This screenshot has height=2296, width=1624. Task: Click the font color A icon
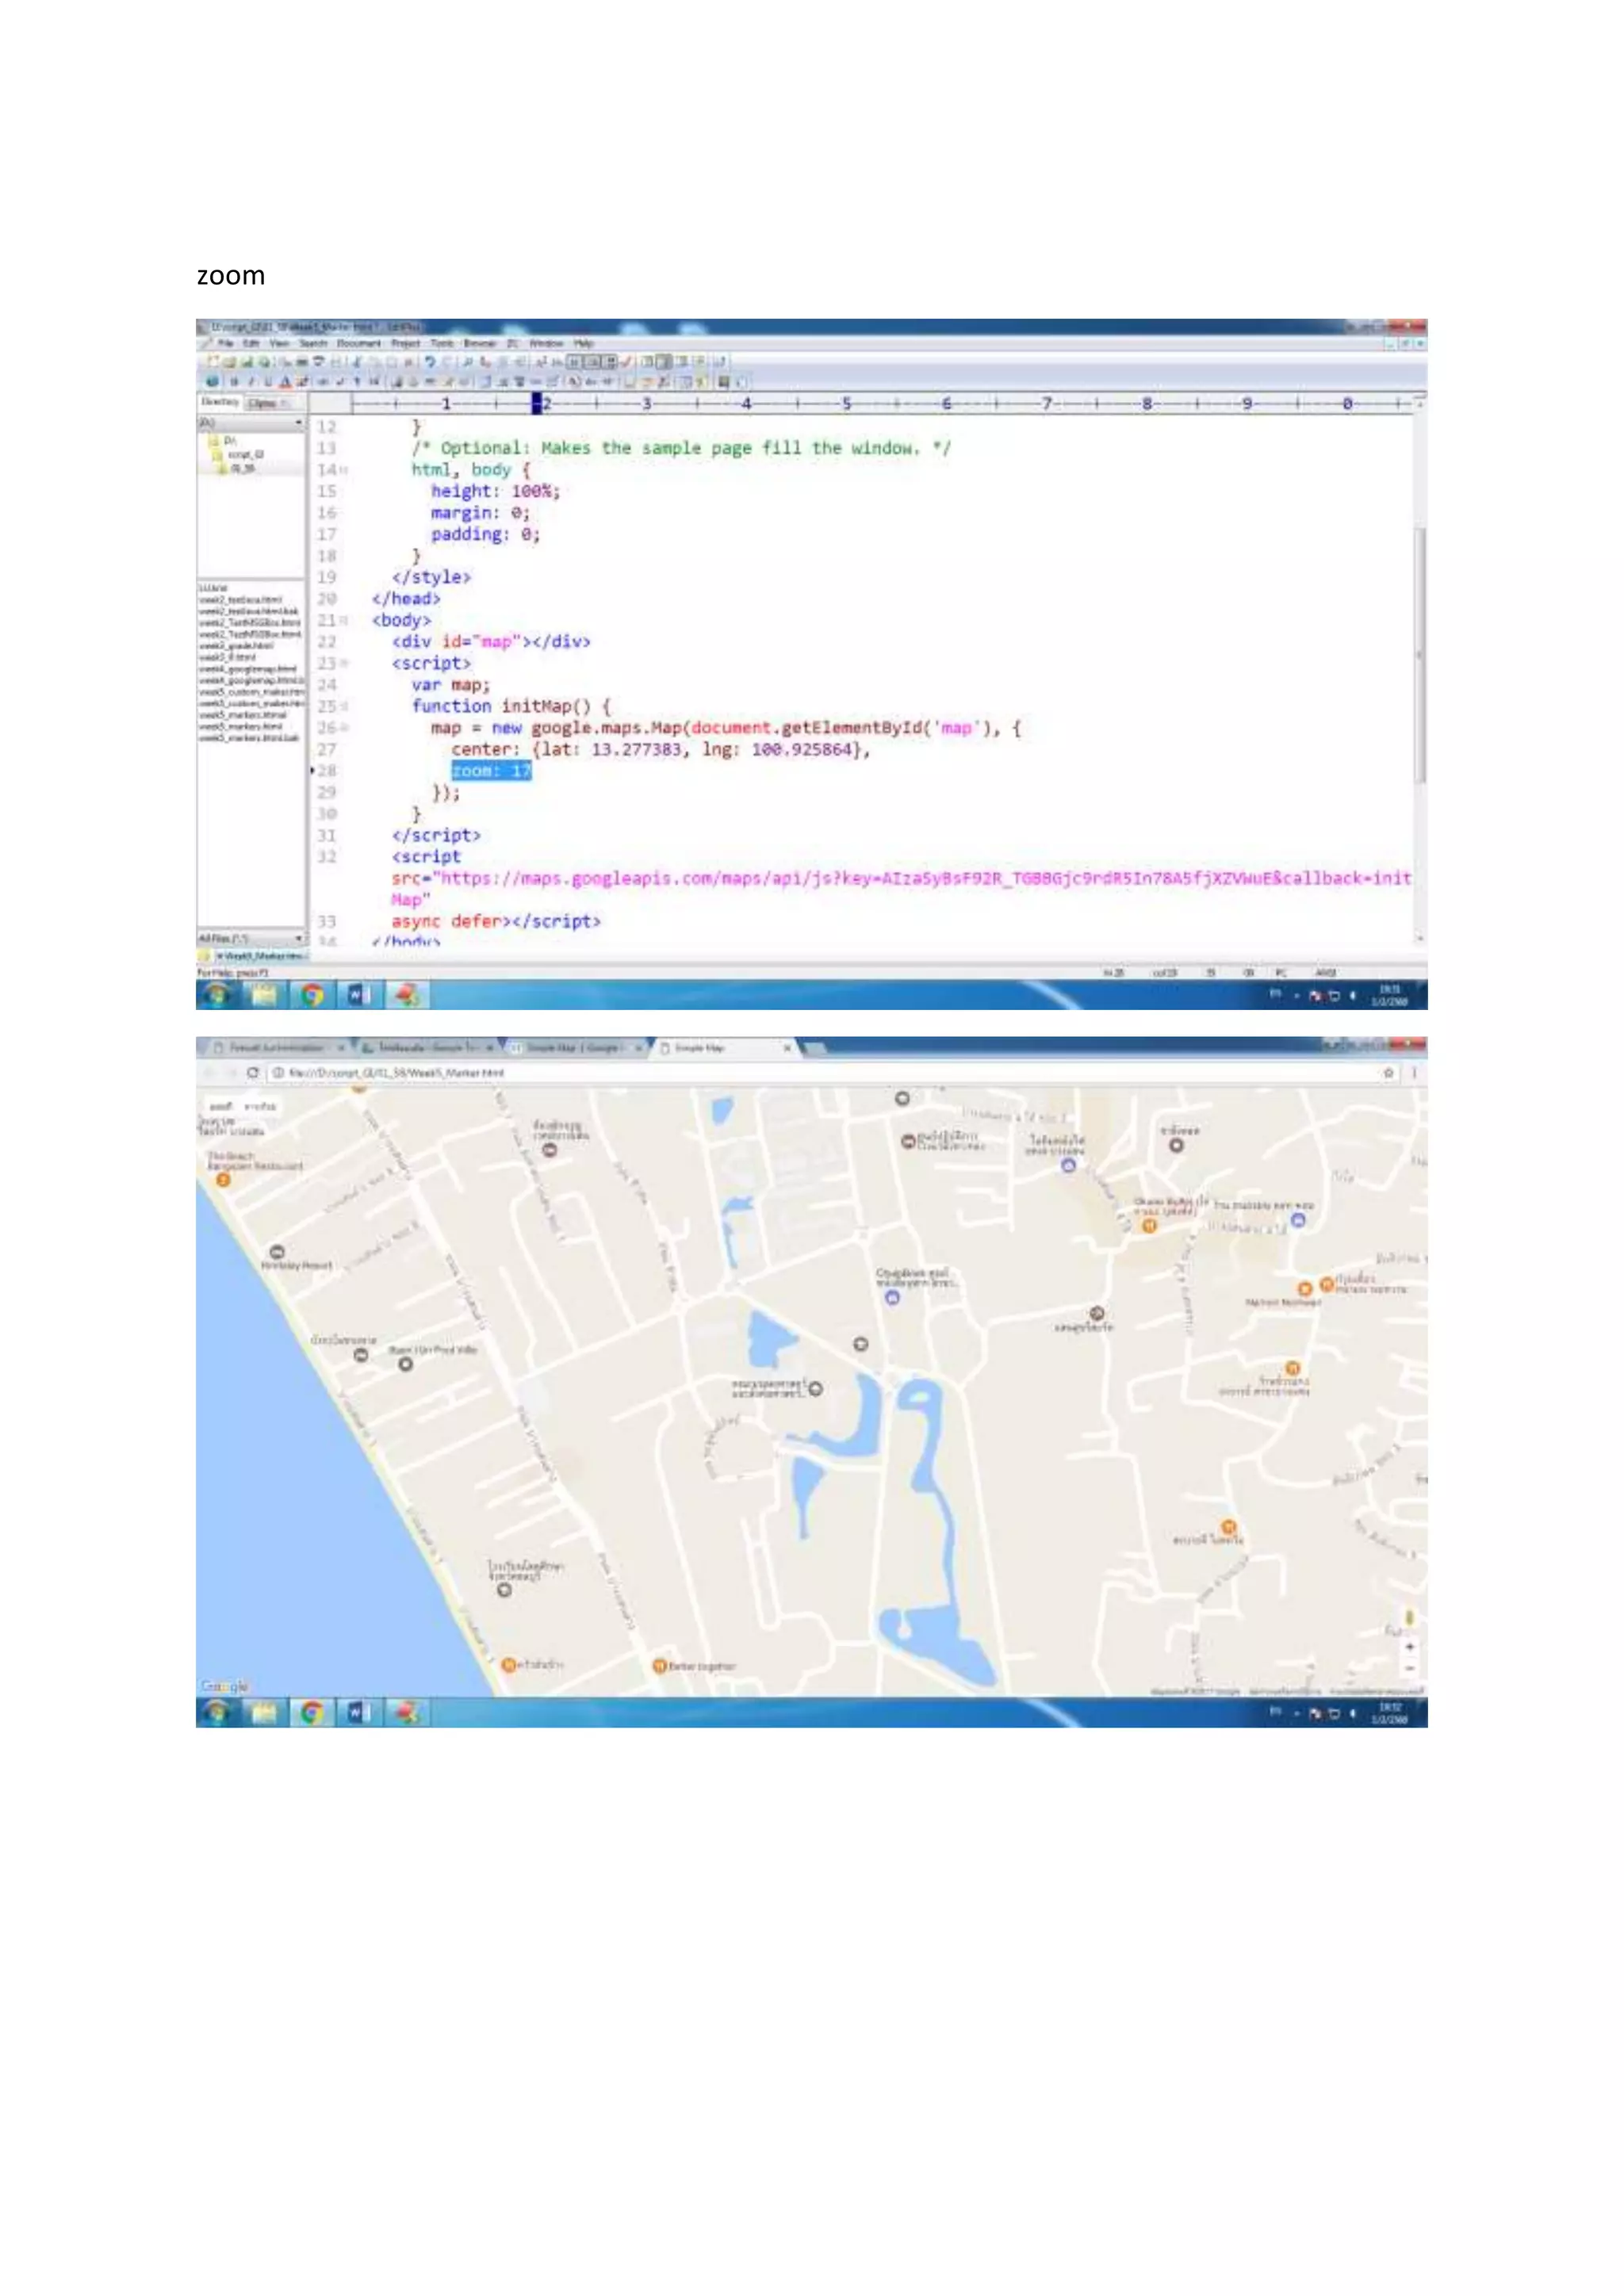point(285,382)
